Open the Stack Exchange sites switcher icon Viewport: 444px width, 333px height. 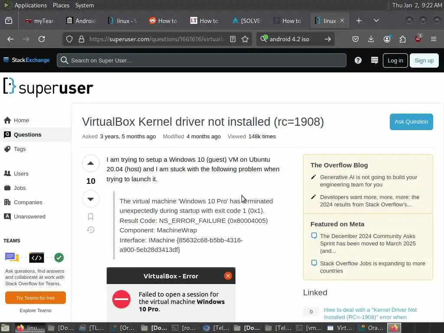(x=374, y=60)
